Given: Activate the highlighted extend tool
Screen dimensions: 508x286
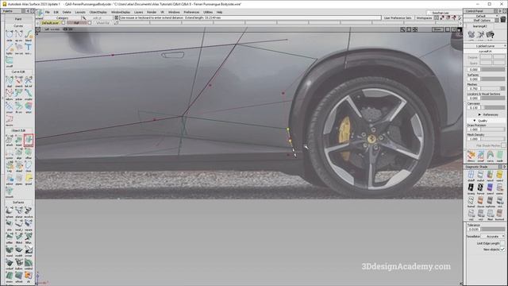Looking at the screenshot, I should click(29, 140).
